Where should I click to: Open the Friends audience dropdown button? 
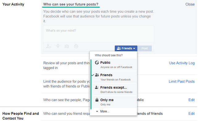click(x=126, y=48)
